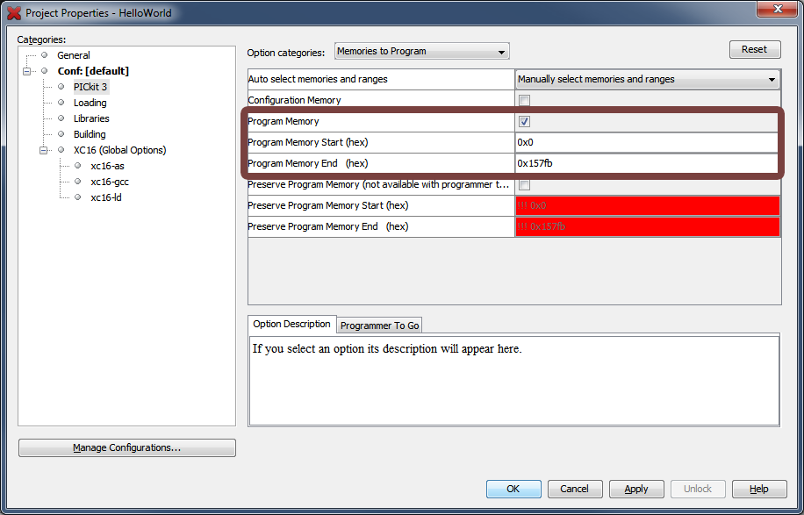This screenshot has width=804, height=515.
Task: Open the Option categories dropdown
Action: click(421, 52)
